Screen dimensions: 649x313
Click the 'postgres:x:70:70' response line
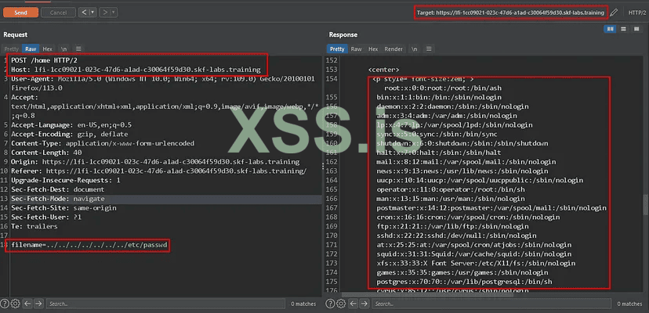pos(464,282)
